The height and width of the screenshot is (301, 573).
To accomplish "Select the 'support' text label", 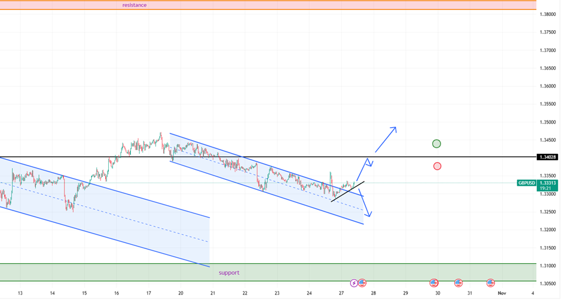I will coord(229,273).
